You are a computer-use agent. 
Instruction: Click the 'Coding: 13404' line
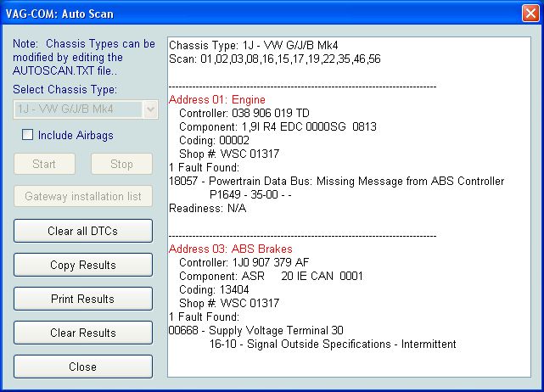click(x=214, y=289)
